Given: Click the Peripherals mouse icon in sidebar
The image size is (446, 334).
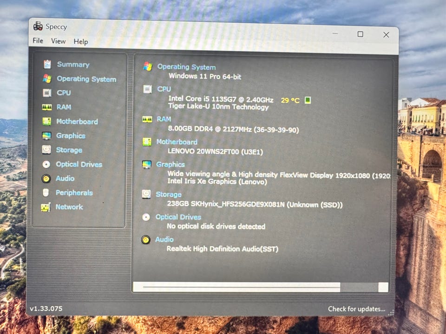Looking at the screenshot, I should 46,193.
